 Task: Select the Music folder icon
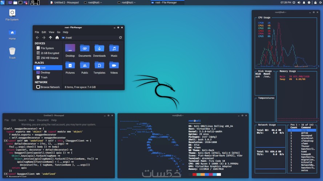click(x=114, y=50)
